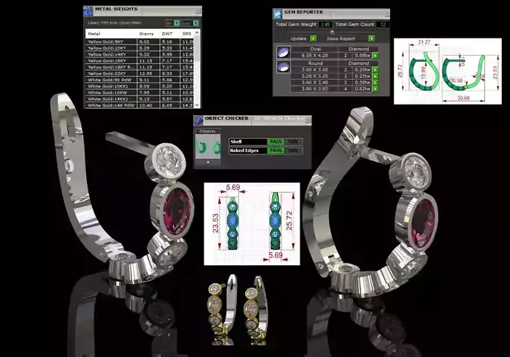The image size is (510, 357).
Task: Select the Yellow Gold:18KY R... row
Action: coord(140,67)
